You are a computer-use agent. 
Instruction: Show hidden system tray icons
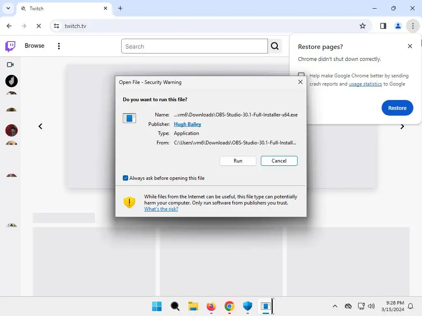pos(335,306)
